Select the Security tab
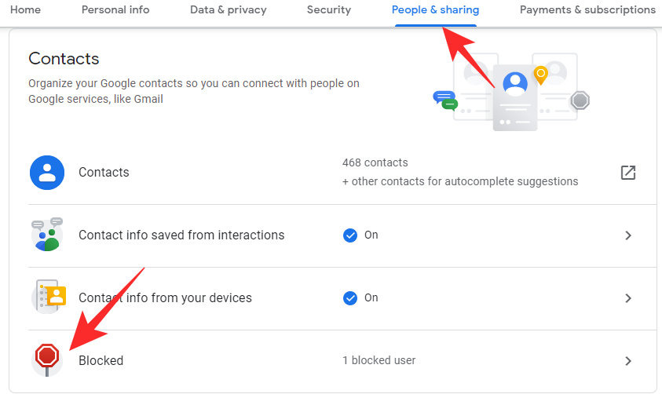The height and width of the screenshot is (394, 662). click(329, 10)
